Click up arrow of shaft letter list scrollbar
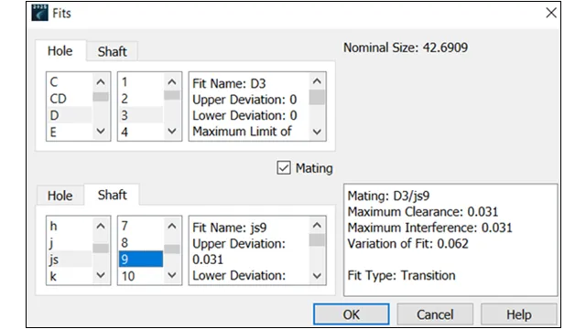This screenshot has height=329, width=586. pos(101,226)
